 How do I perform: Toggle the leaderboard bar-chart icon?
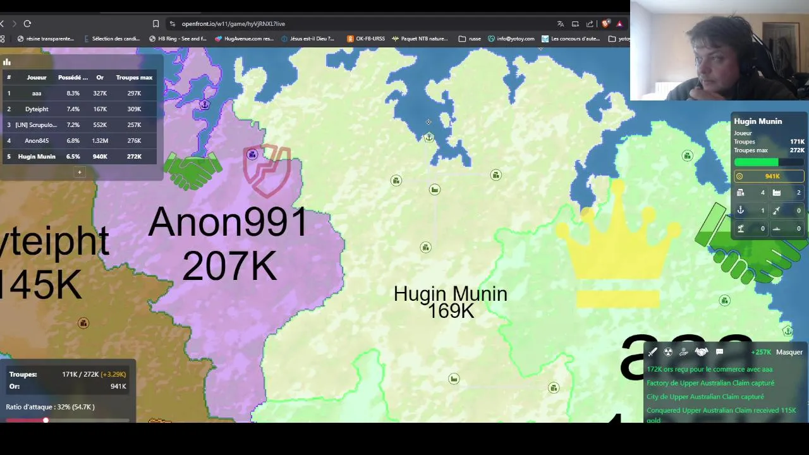tap(7, 62)
